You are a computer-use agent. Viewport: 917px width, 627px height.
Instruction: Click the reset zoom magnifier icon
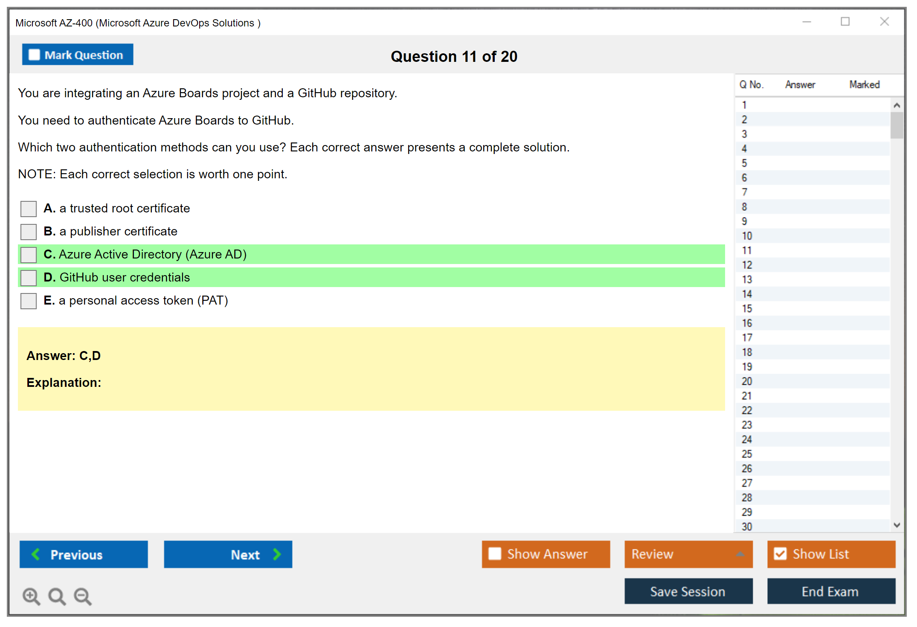pyautogui.click(x=57, y=596)
